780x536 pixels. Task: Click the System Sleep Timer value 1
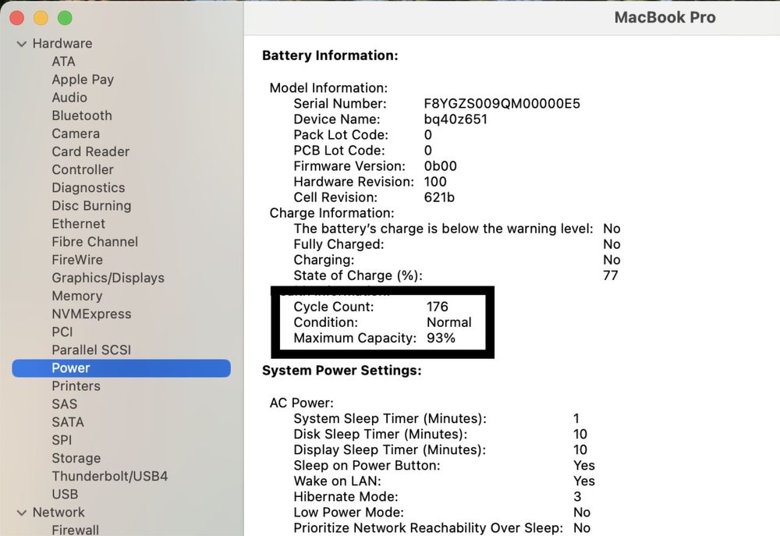[576, 418]
